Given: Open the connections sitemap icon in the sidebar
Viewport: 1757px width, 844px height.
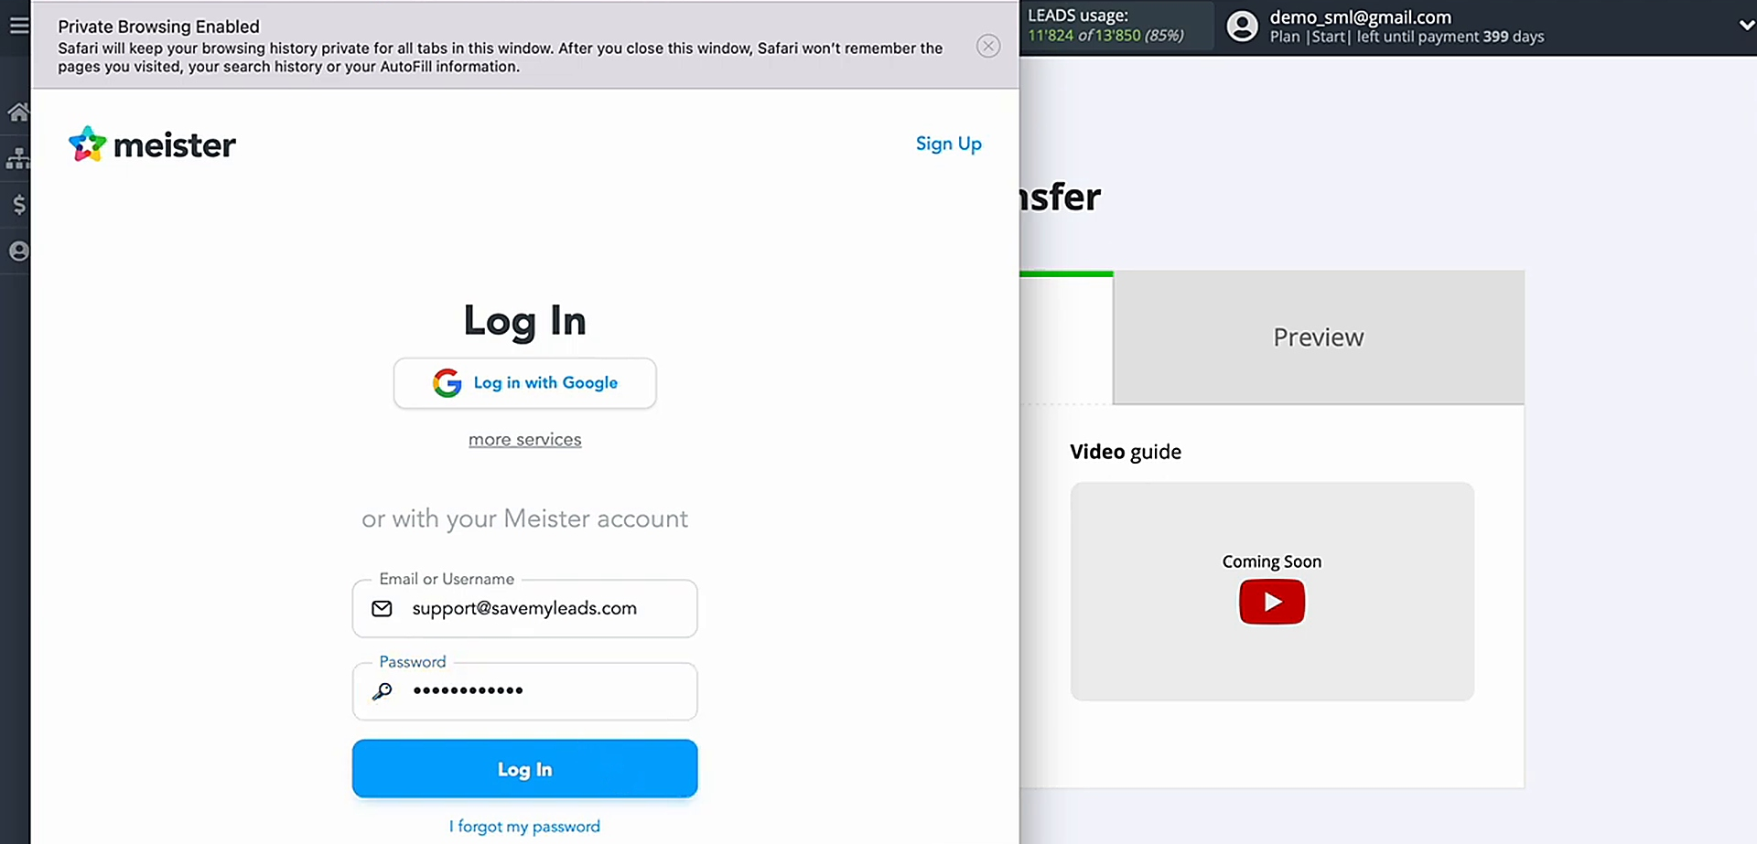Looking at the screenshot, I should pos(18,158).
